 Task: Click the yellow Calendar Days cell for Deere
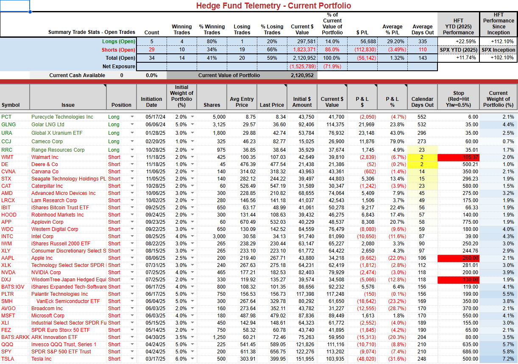coord(422,164)
